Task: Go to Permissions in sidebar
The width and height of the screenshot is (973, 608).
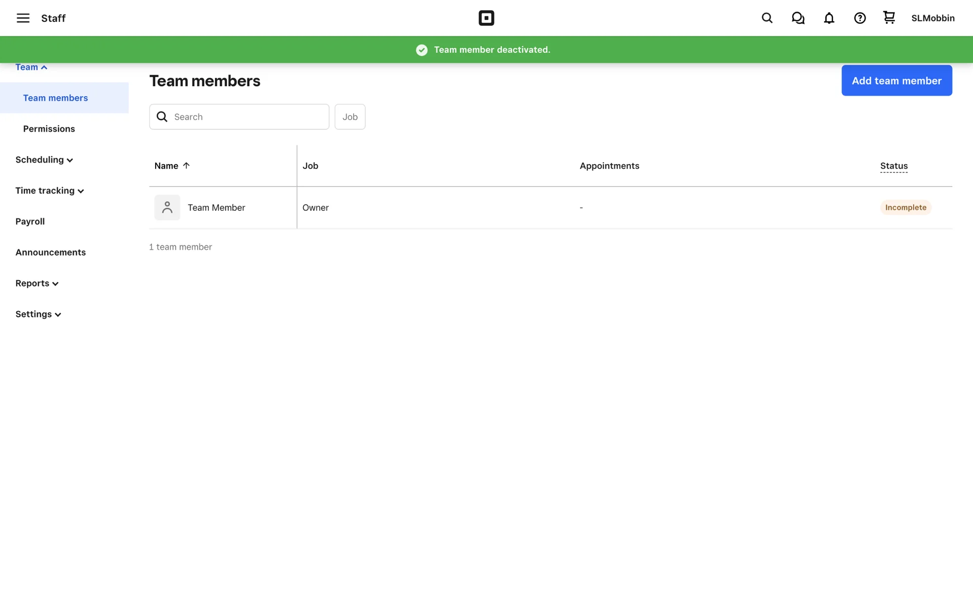Action: point(49,129)
